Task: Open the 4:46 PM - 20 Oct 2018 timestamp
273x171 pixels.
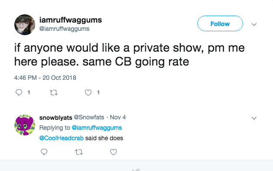Action: pos(45,78)
